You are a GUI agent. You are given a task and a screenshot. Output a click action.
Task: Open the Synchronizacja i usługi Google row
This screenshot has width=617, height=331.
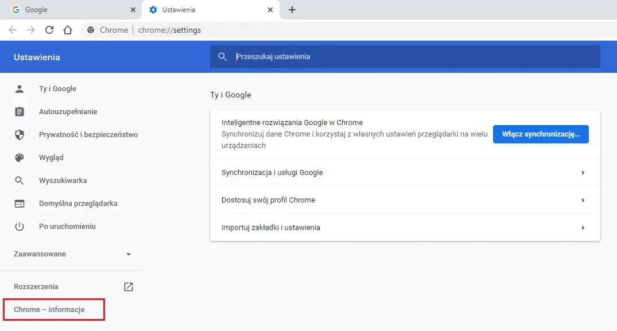coord(405,173)
